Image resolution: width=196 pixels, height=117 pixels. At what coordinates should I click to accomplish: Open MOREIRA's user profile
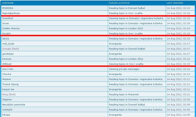pyautogui.click(x=8, y=8)
